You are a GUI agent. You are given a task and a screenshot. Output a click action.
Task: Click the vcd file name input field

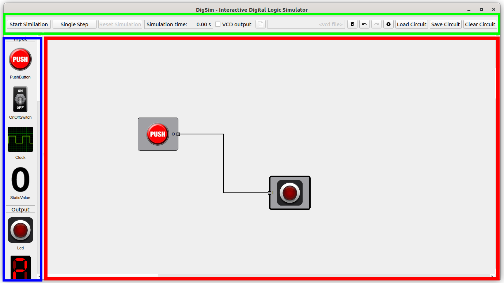click(306, 24)
